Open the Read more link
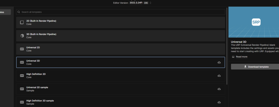279x107 pixels. tap(242, 57)
